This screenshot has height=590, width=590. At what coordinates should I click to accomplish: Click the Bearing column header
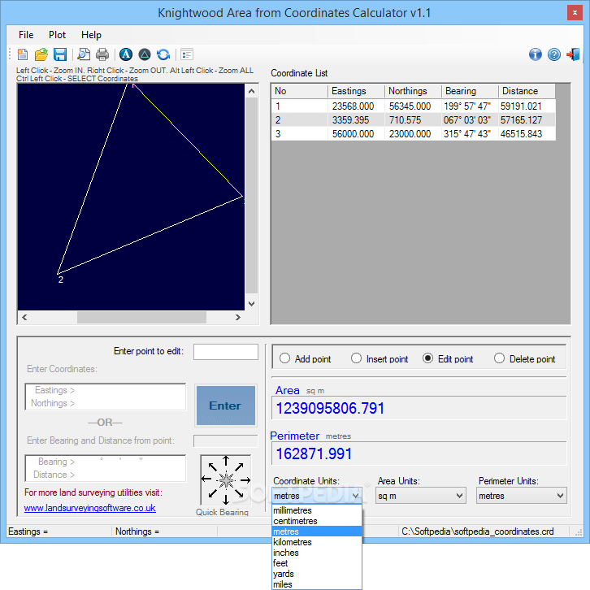coord(470,91)
